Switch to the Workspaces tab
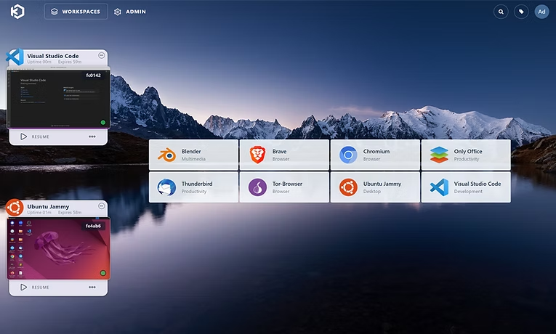Viewport: 556px width, 334px height. pos(76,12)
